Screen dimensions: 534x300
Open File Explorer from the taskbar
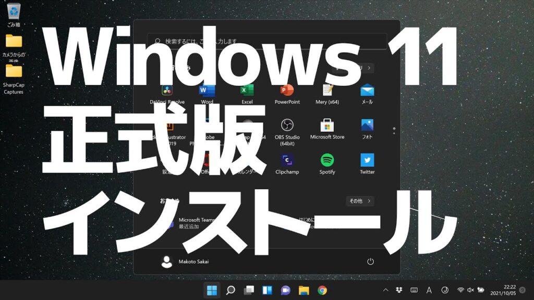(x=304, y=290)
